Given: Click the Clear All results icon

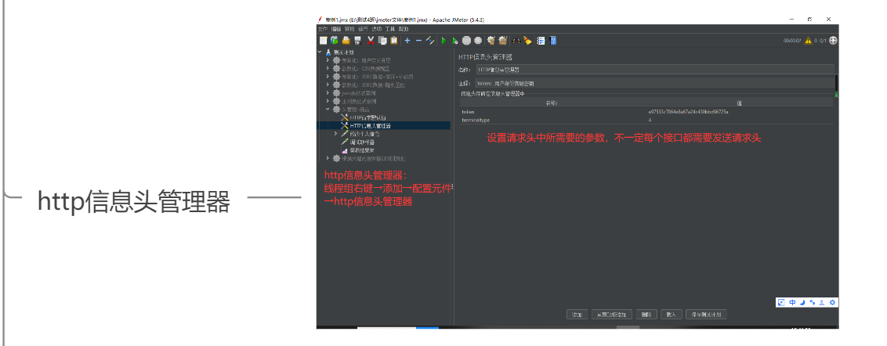Looking at the screenshot, I should [503, 41].
